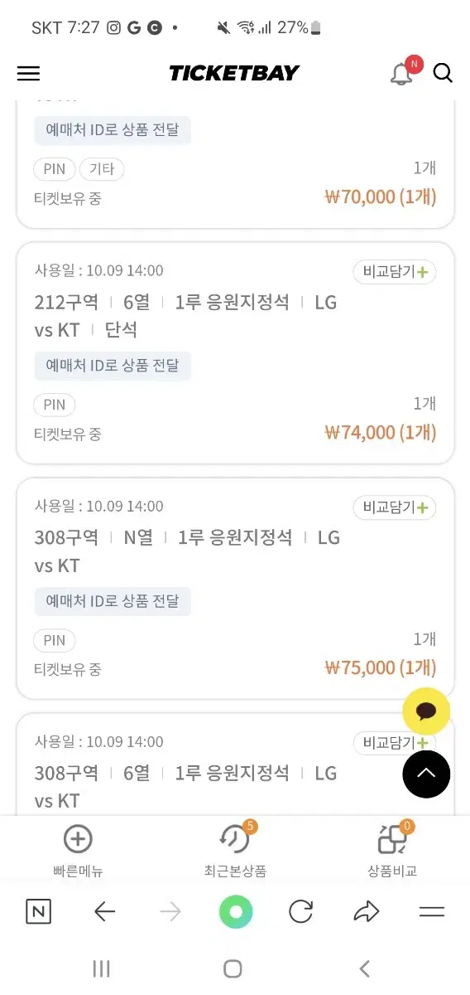Tap the black scroll-to-top arrow button
Viewport: 470px width, 995px height.
click(x=426, y=774)
